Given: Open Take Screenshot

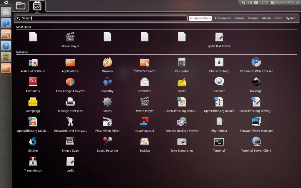Looking at the screenshot, I should 182,145.
